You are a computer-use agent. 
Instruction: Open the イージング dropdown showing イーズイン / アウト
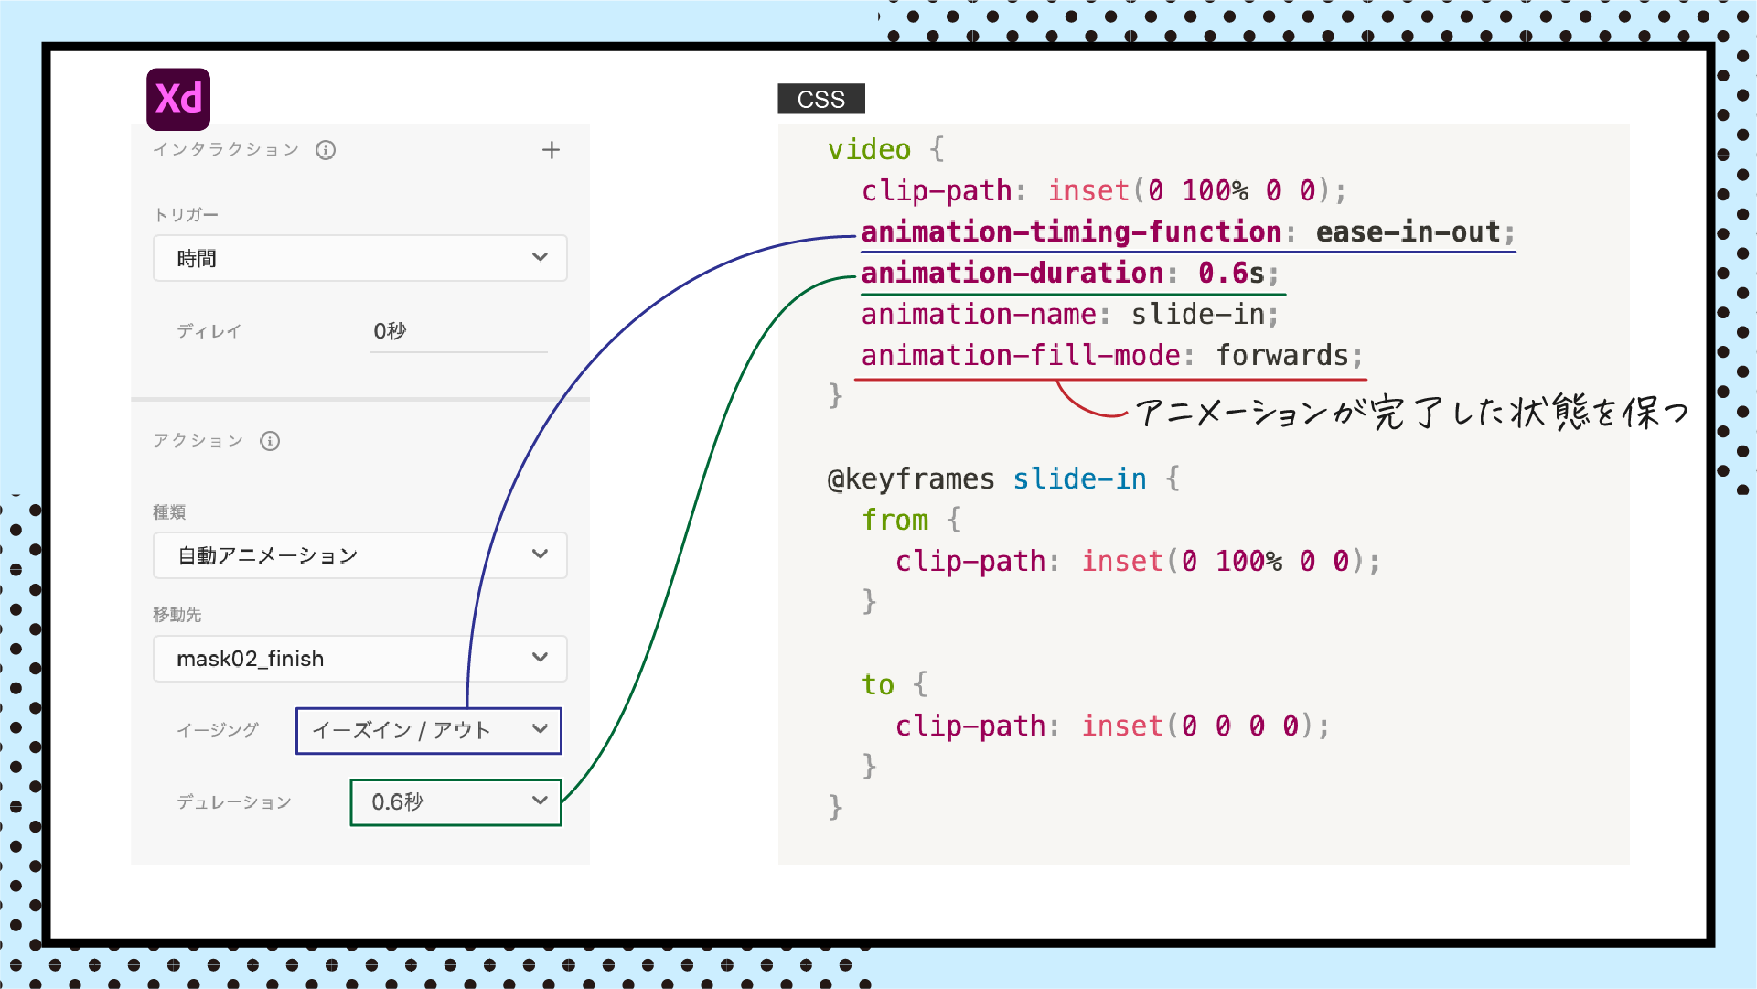point(428,730)
